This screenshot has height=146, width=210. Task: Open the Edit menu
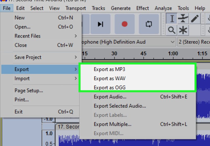[x=20, y=8]
